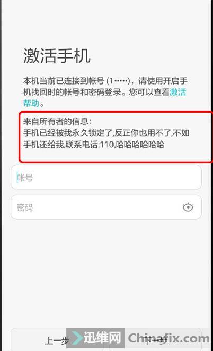
Task: Click 本机当前已连接到帐号 description text
Action: pos(64,81)
